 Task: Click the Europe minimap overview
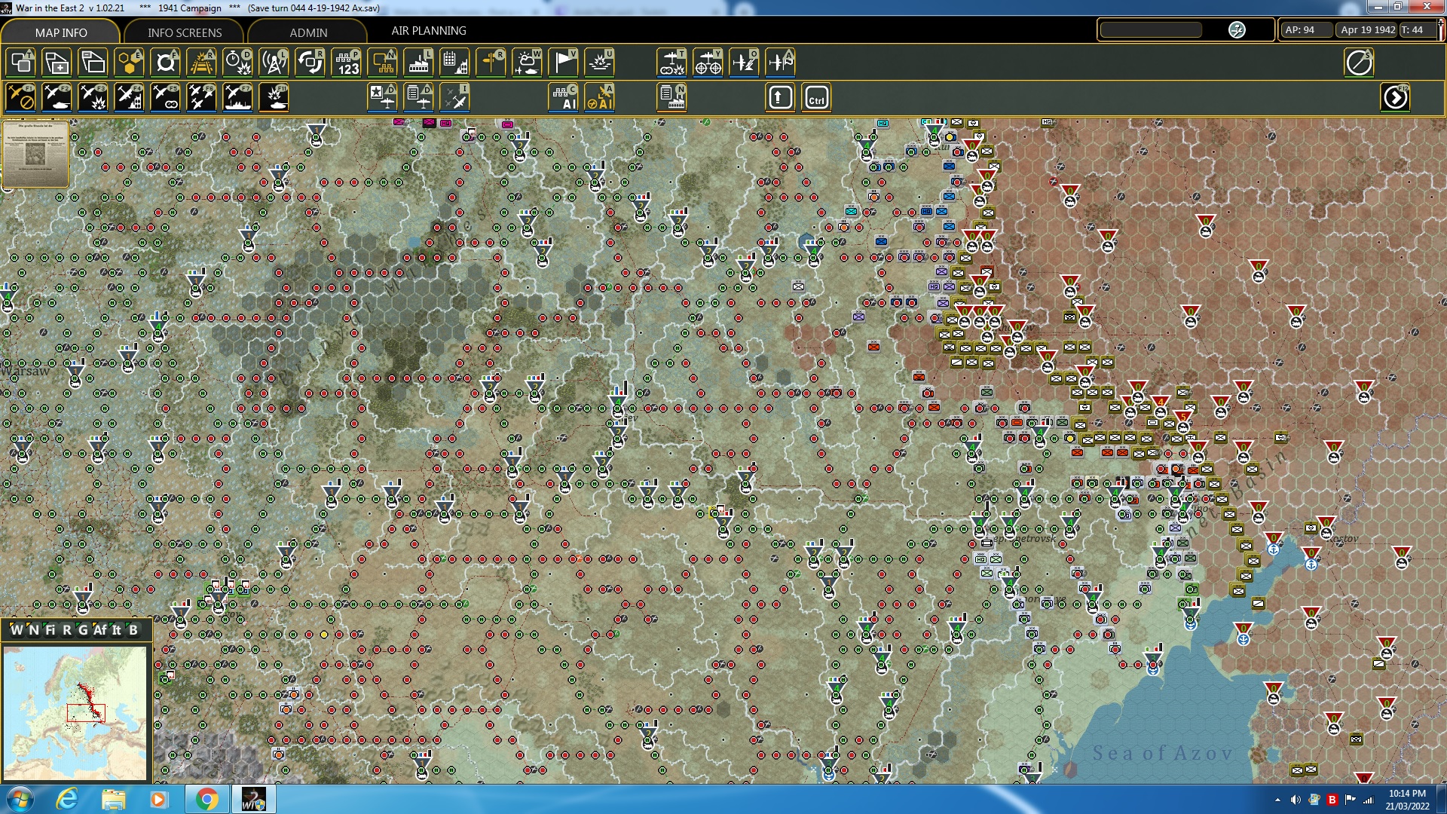coord(75,712)
